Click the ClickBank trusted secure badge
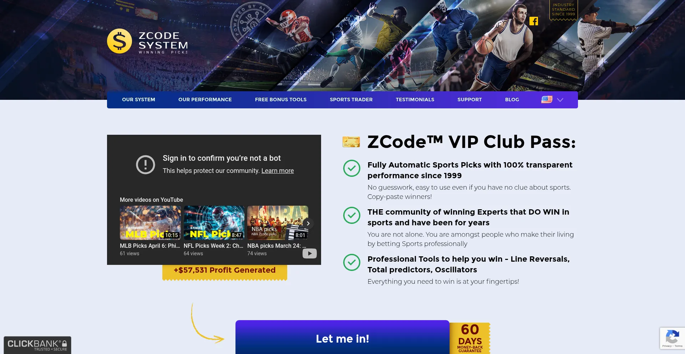The width and height of the screenshot is (685, 354). tap(37, 345)
